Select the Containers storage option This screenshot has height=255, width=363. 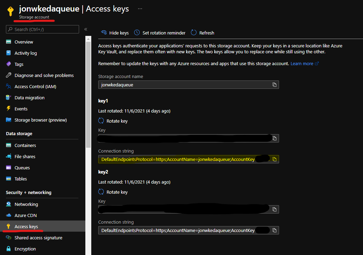(26, 145)
